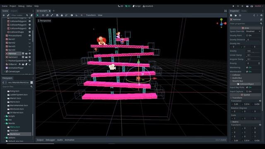This screenshot has width=265, height=149.
Task: Toggle the Input Capture checkbox
Action: point(247,91)
